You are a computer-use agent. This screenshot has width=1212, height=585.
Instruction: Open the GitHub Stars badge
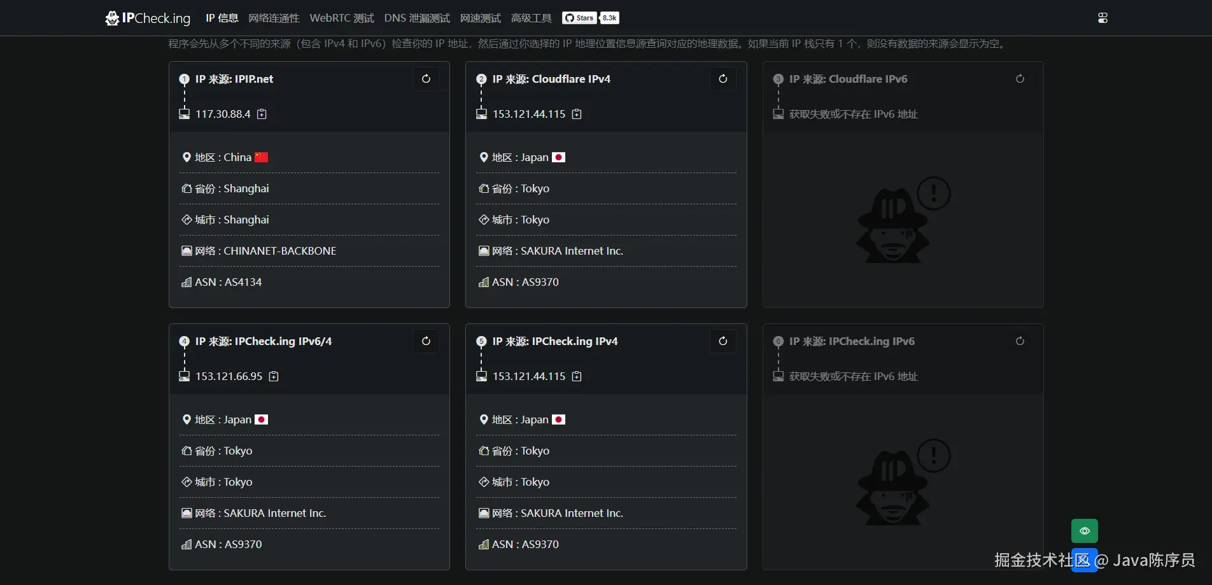coord(591,18)
